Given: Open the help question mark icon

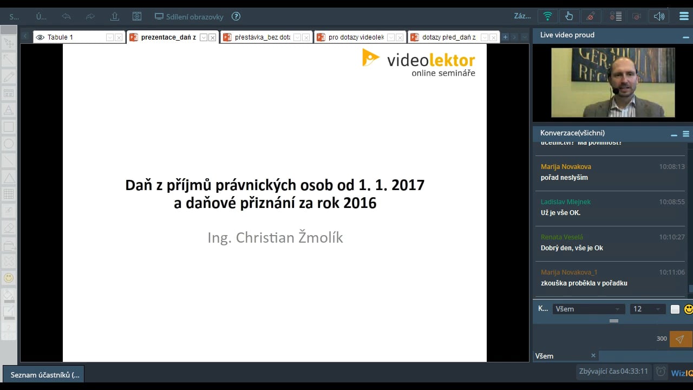Looking at the screenshot, I should [236, 17].
